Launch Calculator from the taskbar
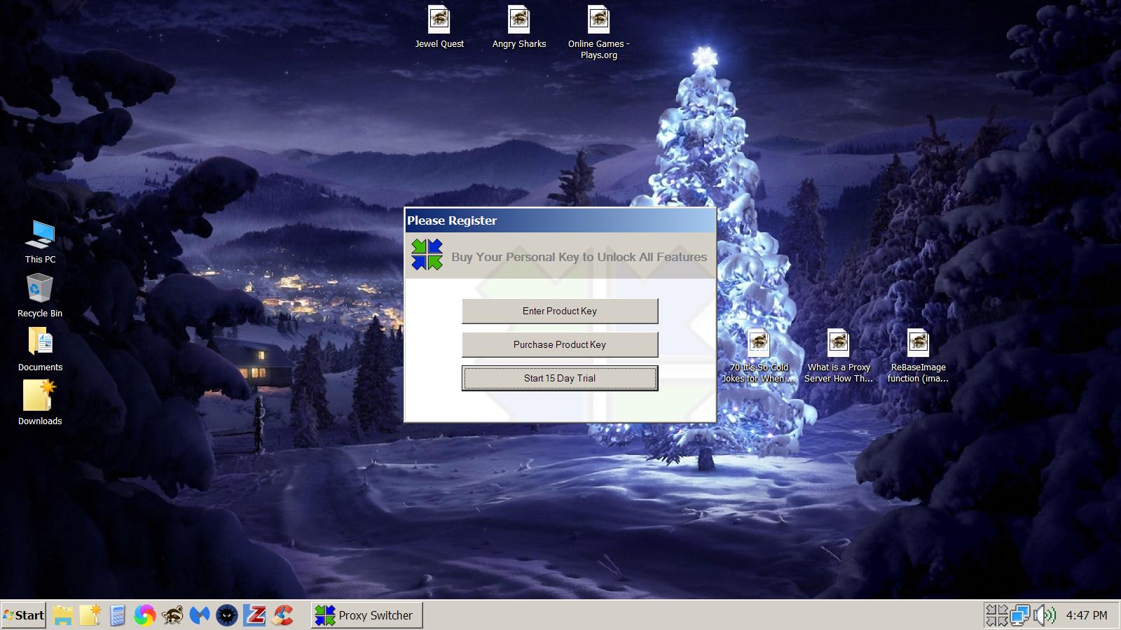Screen dimensions: 1121x630 tap(118, 615)
